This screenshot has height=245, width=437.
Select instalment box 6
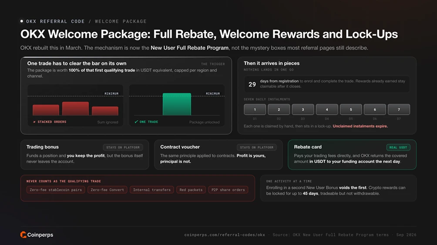click(x=375, y=109)
